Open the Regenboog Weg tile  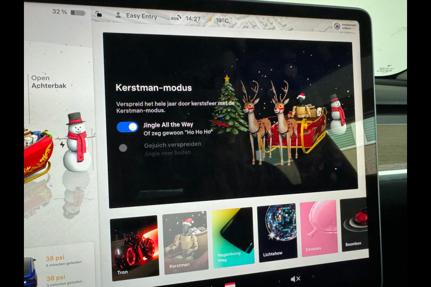[233, 238]
